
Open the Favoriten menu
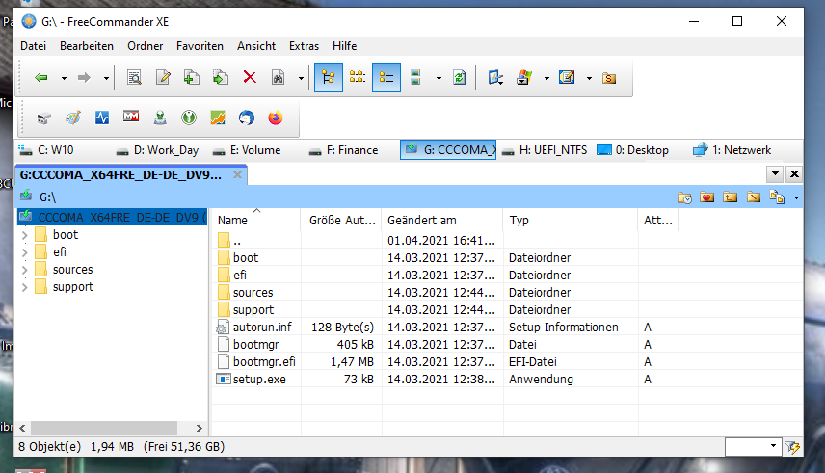[x=200, y=46]
